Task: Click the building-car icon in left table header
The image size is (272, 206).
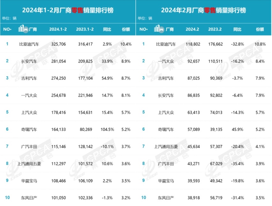Action: pos(23,29)
